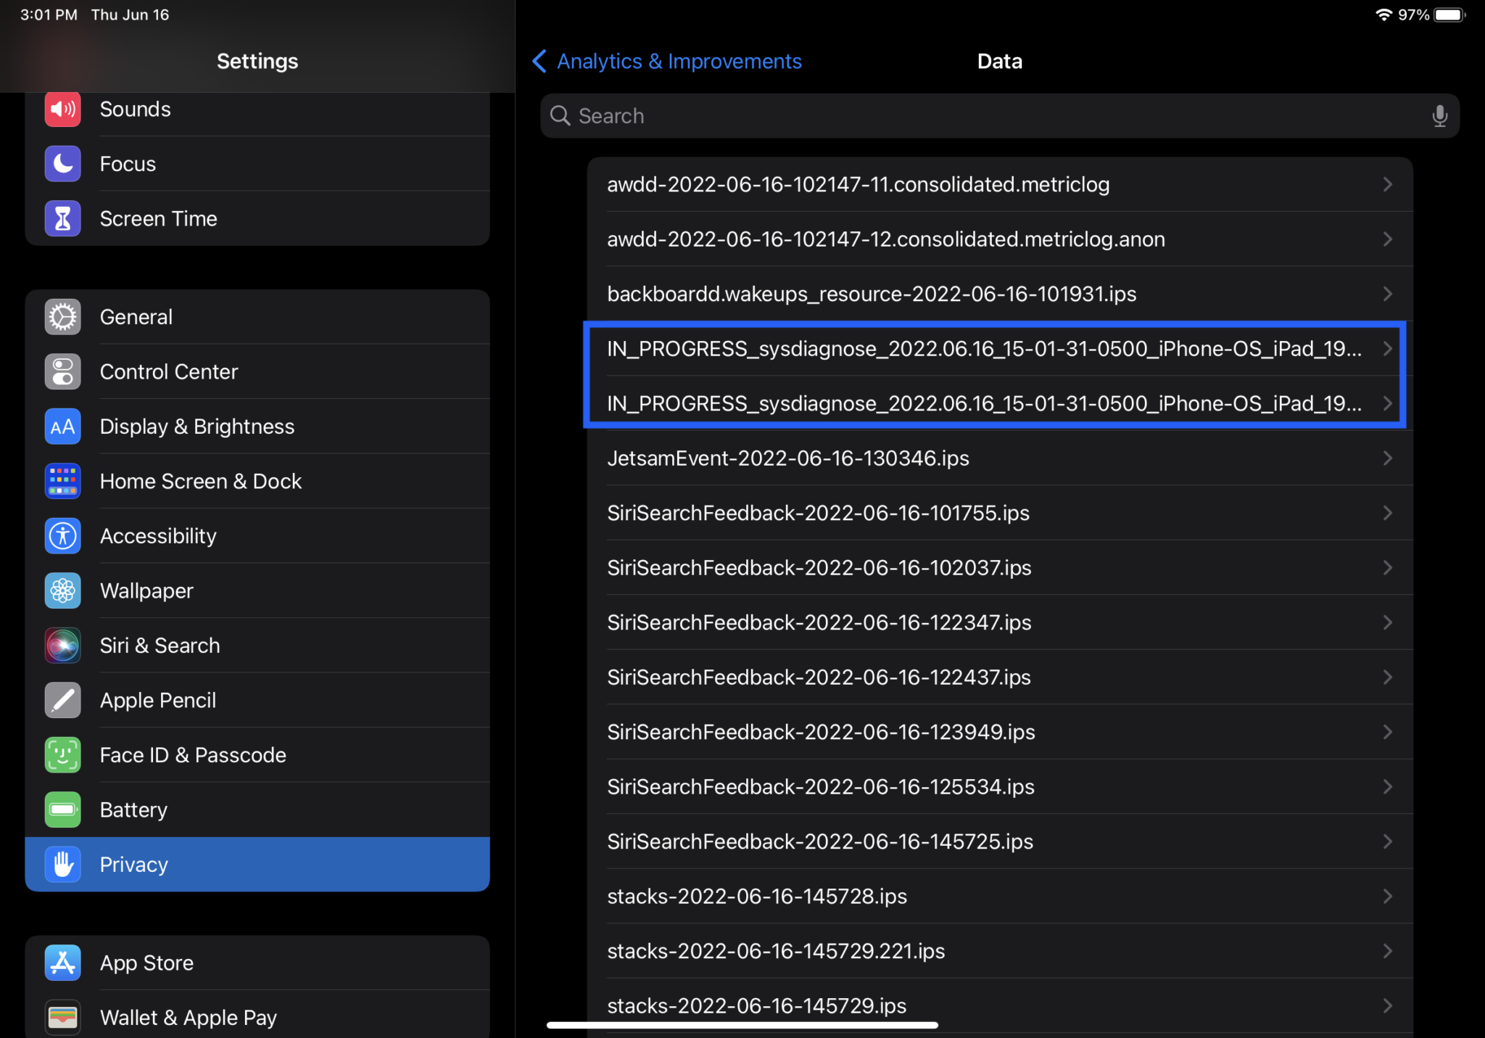Open Screen Time settings
This screenshot has width=1485, height=1038.
(257, 218)
